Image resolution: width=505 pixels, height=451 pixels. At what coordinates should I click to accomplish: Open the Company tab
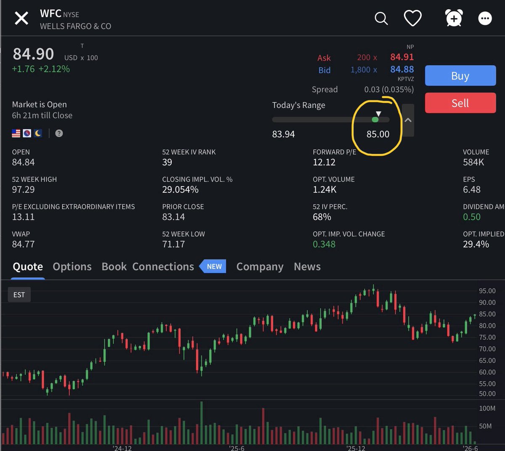tap(260, 267)
